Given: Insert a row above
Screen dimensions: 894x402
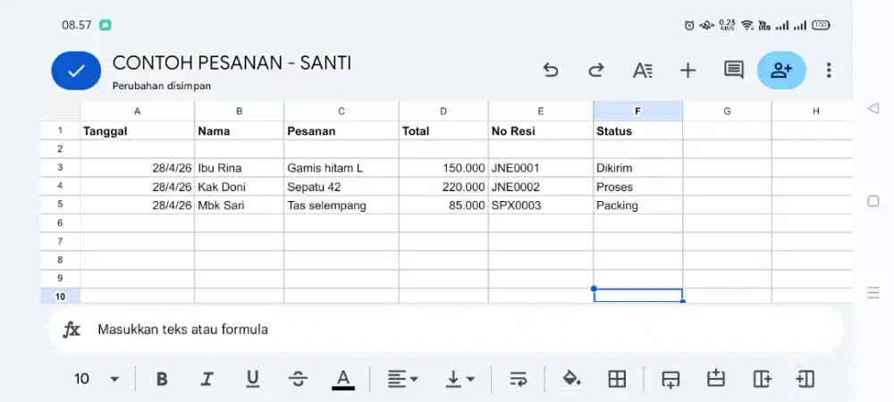Looking at the screenshot, I should pos(715,380).
